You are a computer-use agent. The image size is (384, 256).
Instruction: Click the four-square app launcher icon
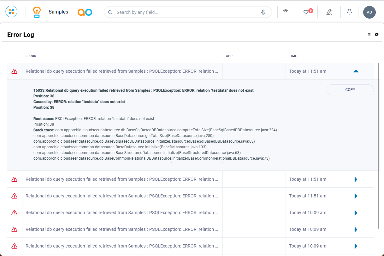click(x=11, y=12)
